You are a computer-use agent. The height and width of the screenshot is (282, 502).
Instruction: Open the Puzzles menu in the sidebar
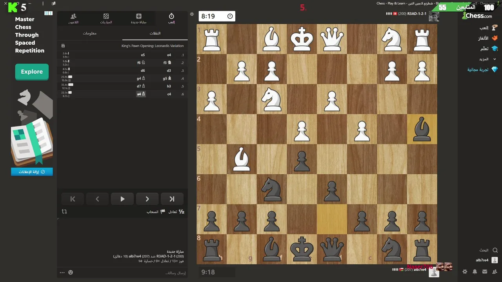(x=488, y=38)
